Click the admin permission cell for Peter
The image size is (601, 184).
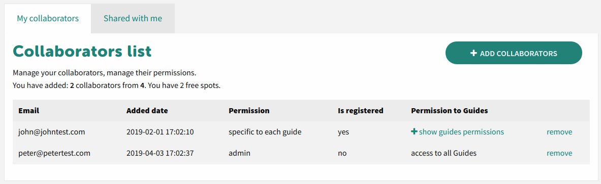point(240,153)
